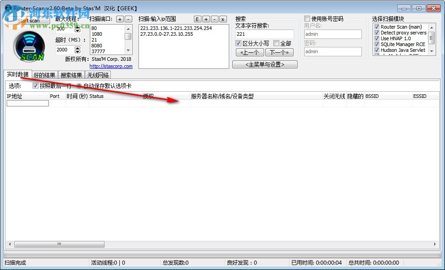
Task: Uncheck the Detect proxy servers module
Action: tap(376, 32)
